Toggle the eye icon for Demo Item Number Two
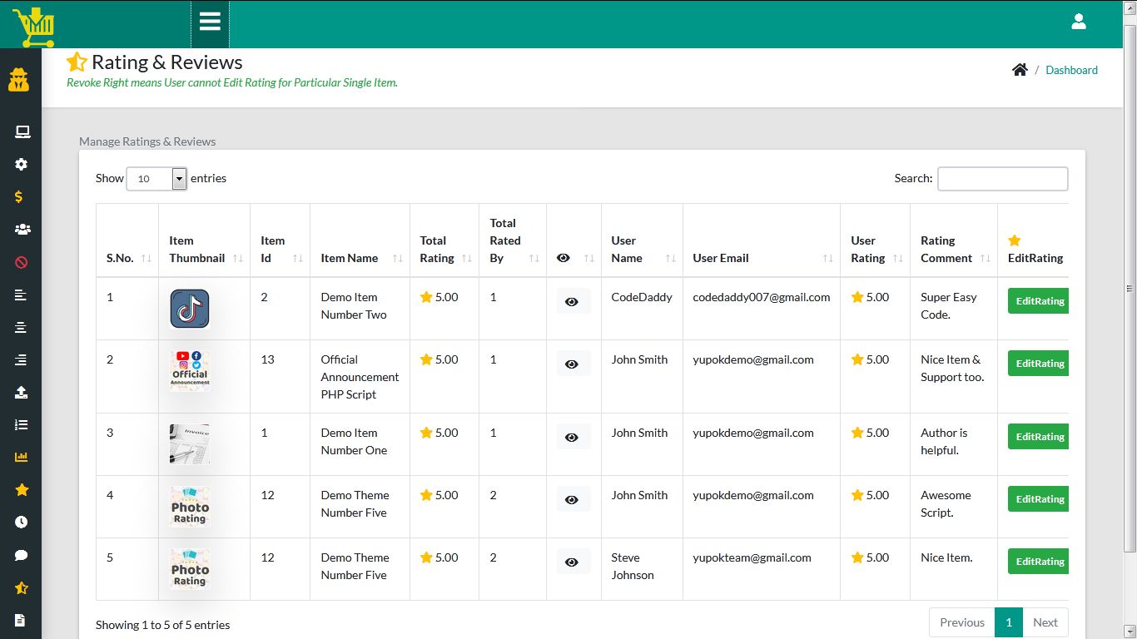 coord(573,301)
